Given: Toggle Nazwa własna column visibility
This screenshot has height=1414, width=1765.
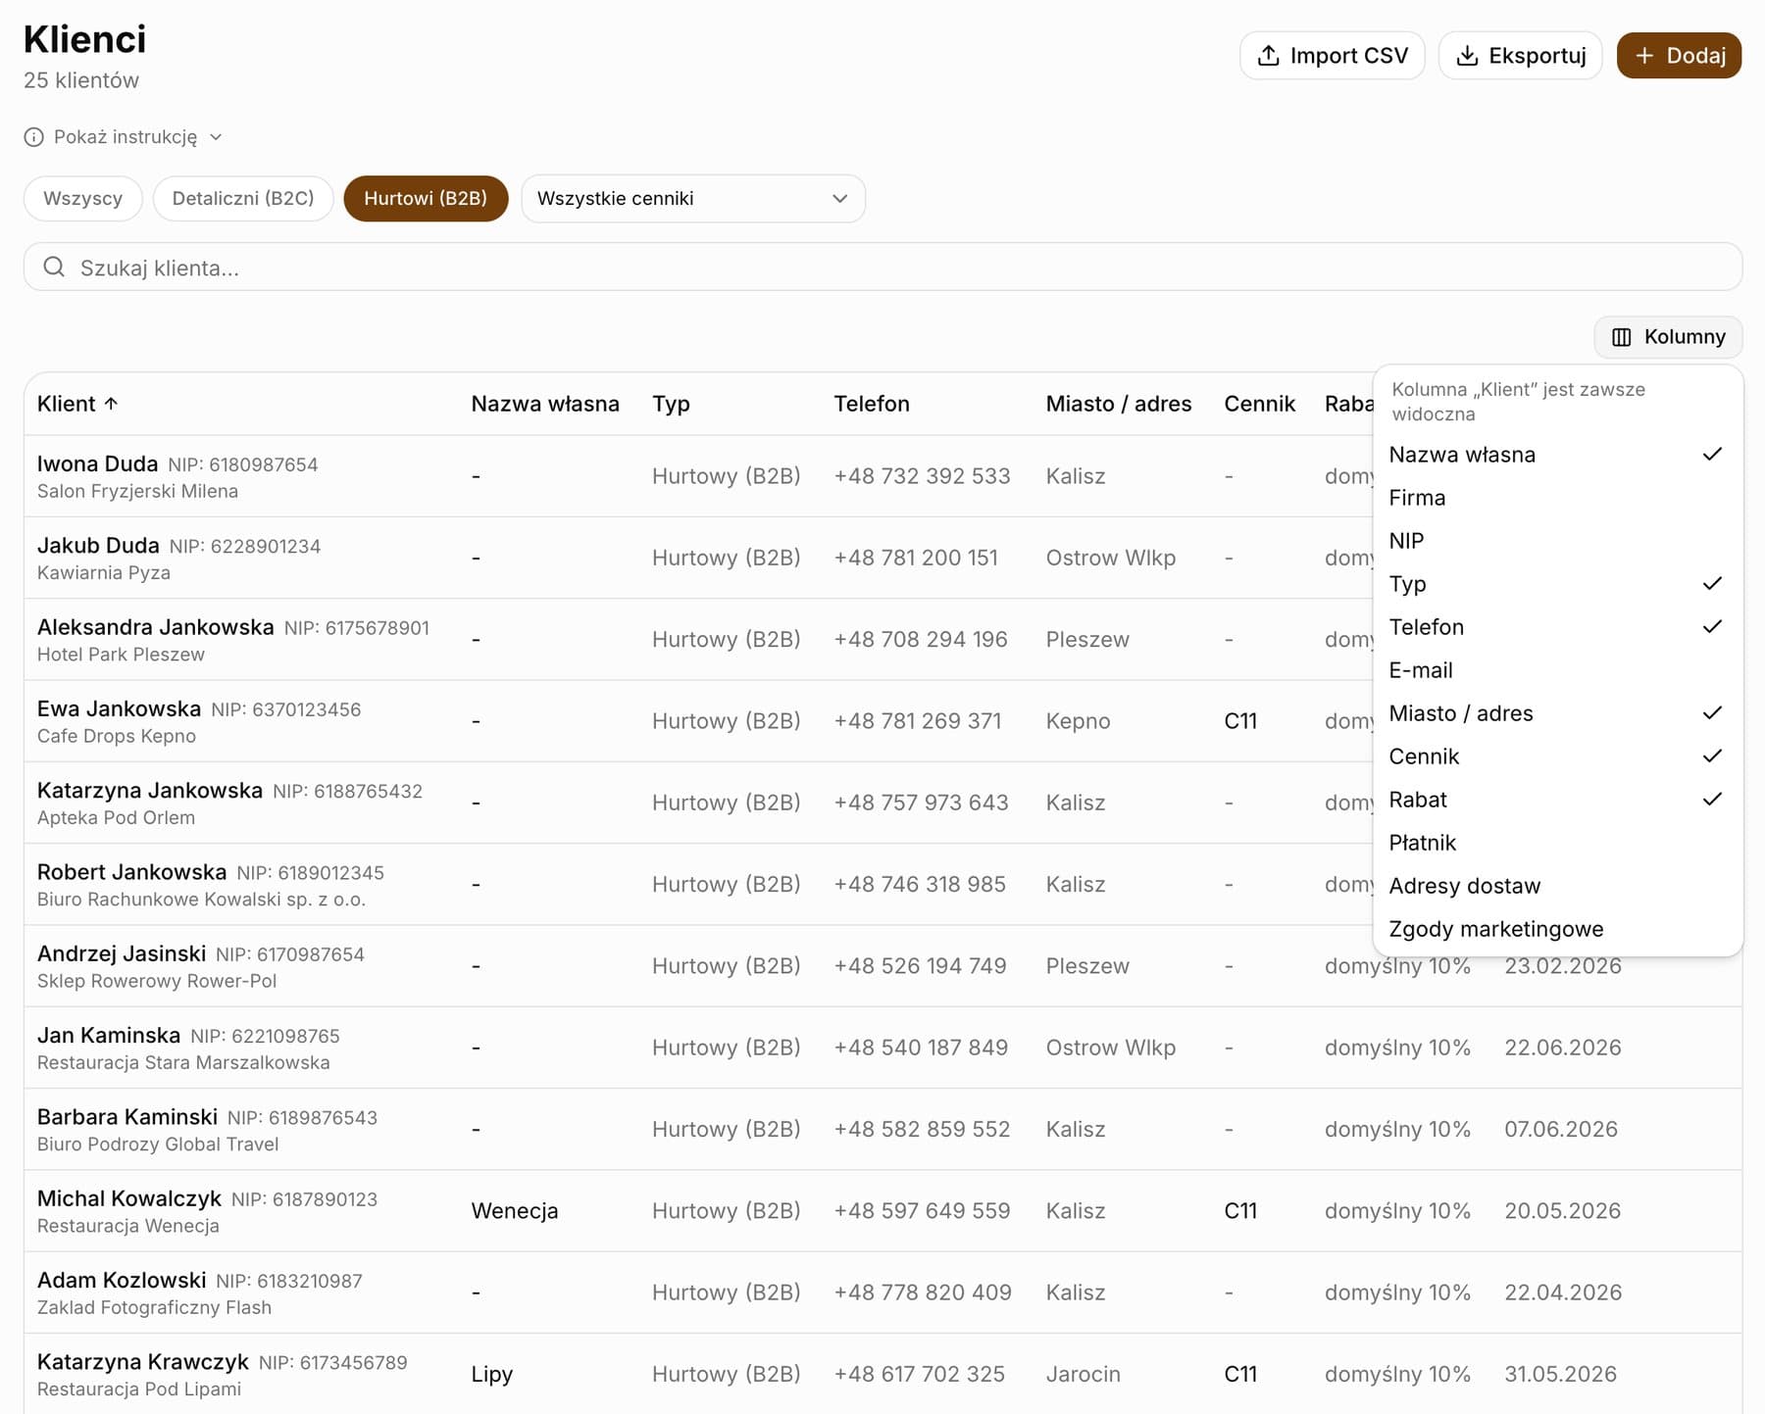Looking at the screenshot, I should (1556, 455).
